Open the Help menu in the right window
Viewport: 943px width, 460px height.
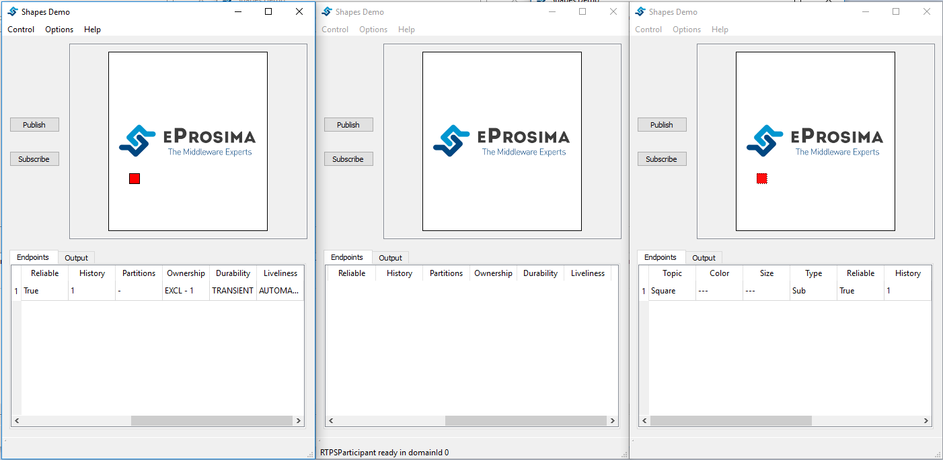[x=720, y=30]
